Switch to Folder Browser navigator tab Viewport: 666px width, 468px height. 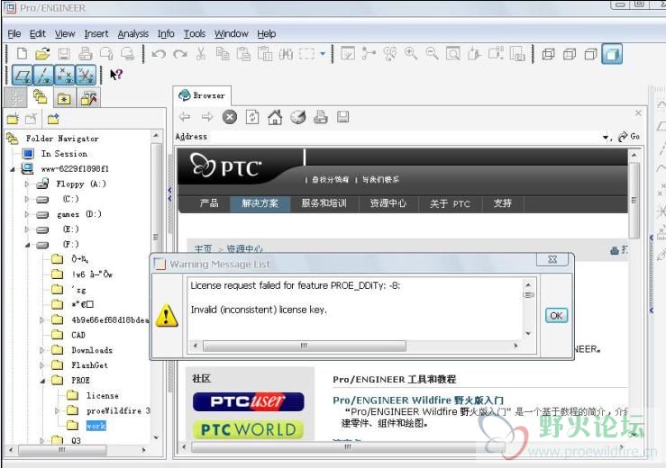click(41, 97)
